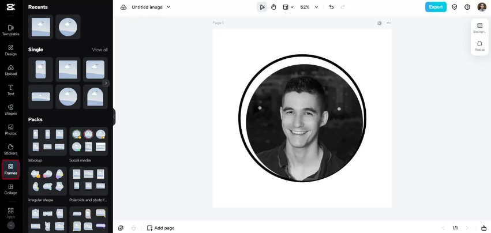
Task: Choose the wide landscape single frame
Action: (x=41, y=96)
